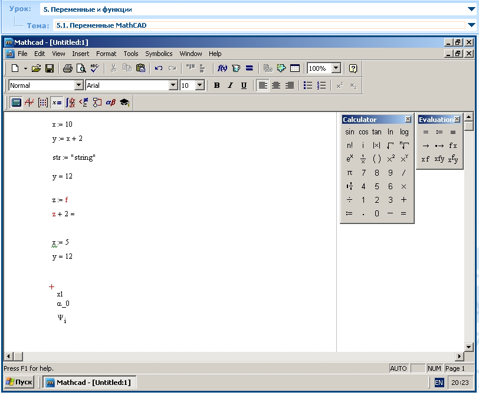Save the worksheet with the floppy icon
Image resolution: width=479 pixels, height=402 pixels.
[50, 68]
